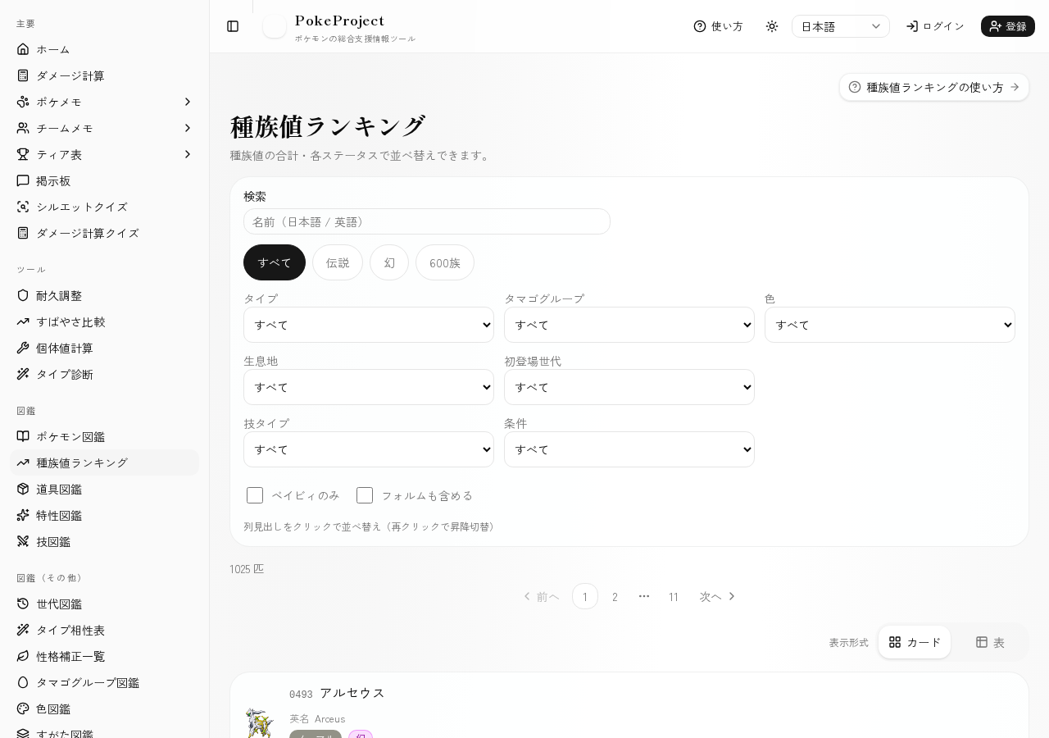
Task: Click the shapes icon beside ポケメモ
Action: [x=23, y=102]
